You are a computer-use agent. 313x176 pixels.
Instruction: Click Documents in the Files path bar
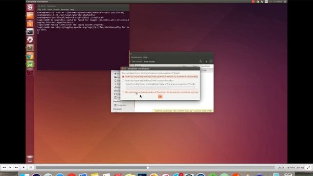[137, 62]
